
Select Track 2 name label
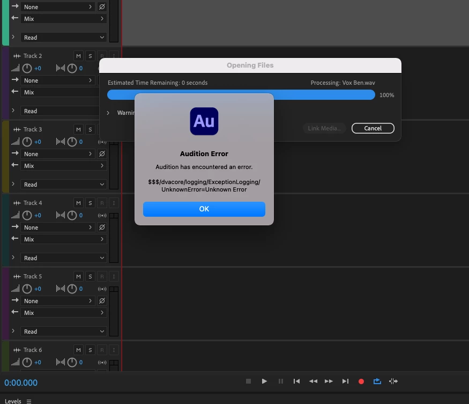coord(33,56)
